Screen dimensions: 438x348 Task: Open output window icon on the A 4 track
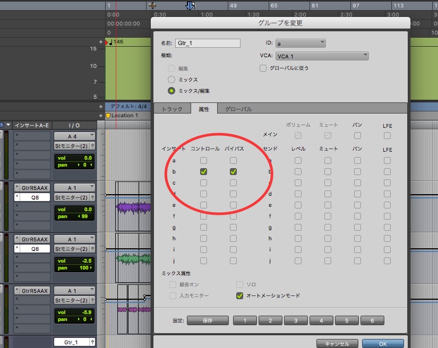(92, 146)
